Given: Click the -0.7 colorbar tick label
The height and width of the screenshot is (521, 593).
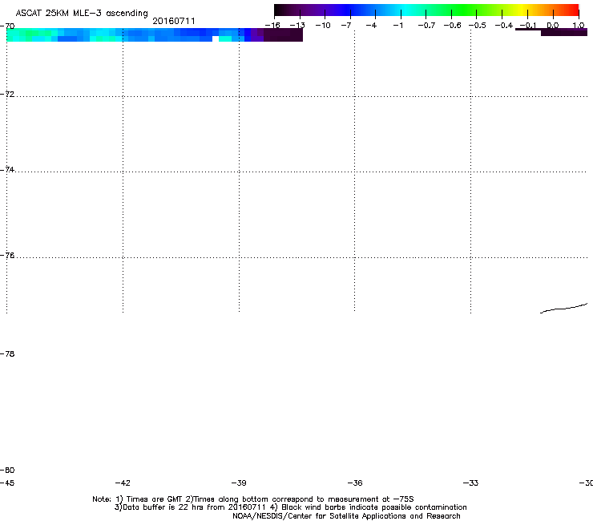Looking at the screenshot, I should (x=426, y=26).
